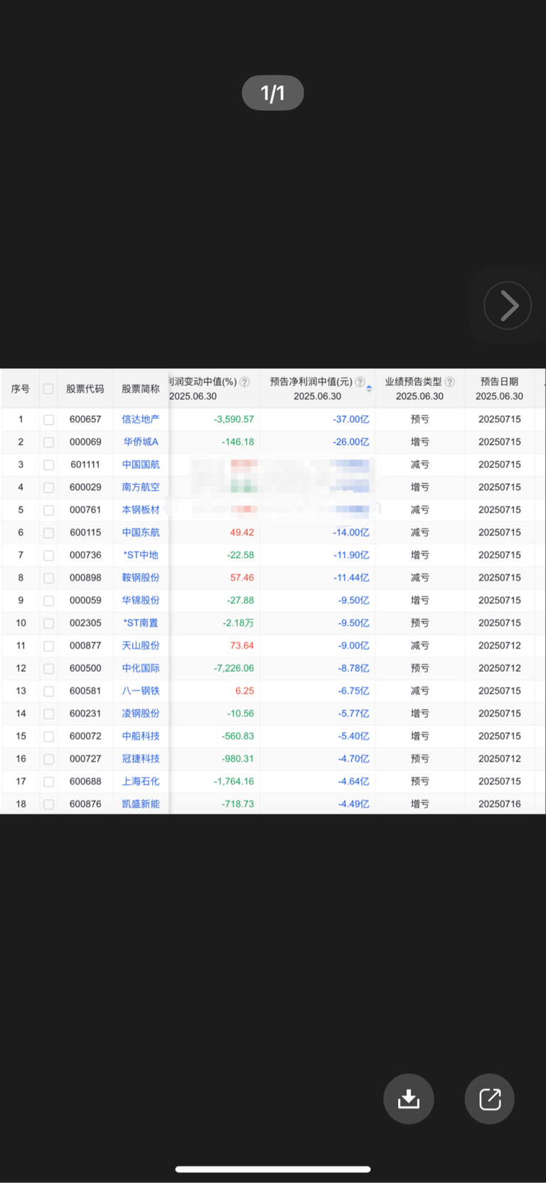Open stock link 南方航空
The width and height of the screenshot is (546, 1183).
point(141,487)
